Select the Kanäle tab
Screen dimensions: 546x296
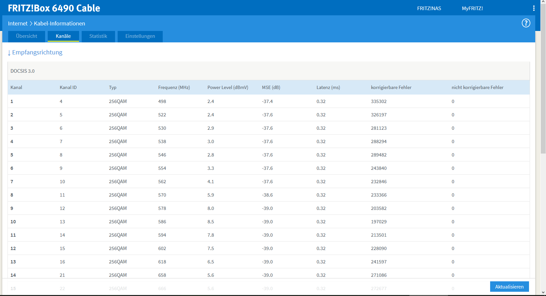coord(63,36)
